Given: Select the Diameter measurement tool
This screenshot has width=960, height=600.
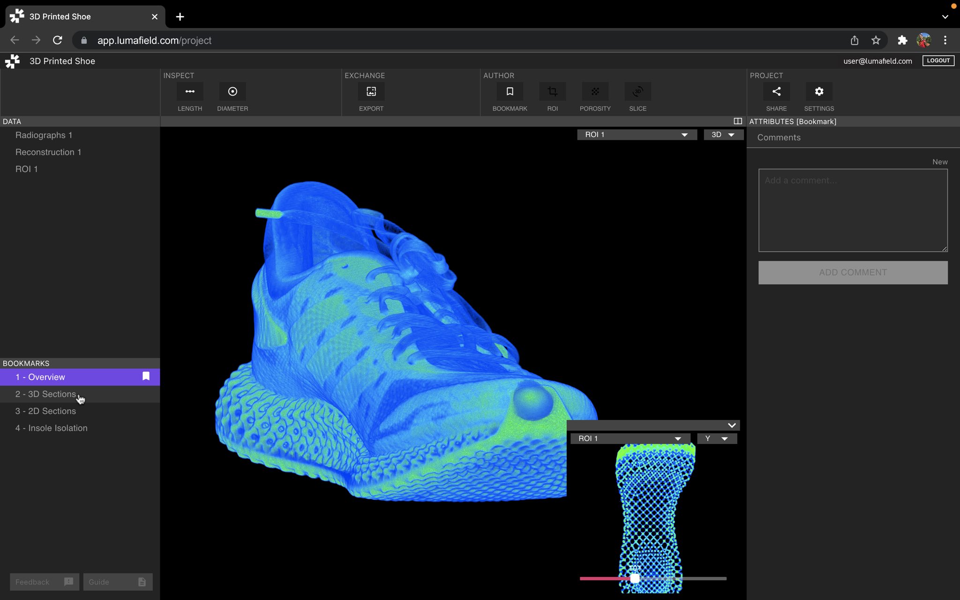Looking at the screenshot, I should [232, 92].
